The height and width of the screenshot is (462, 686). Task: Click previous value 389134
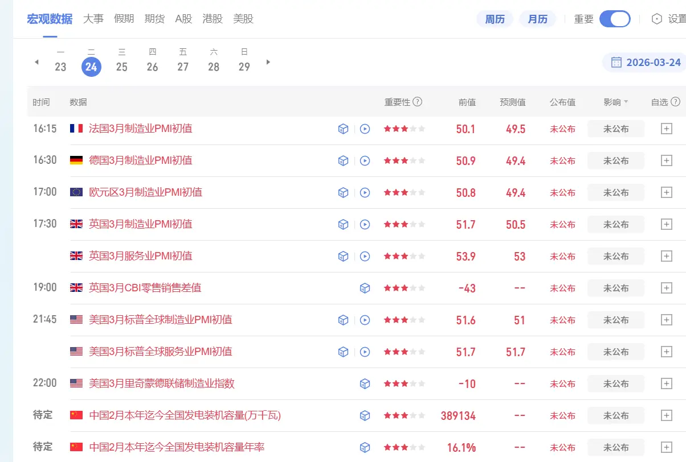click(458, 416)
